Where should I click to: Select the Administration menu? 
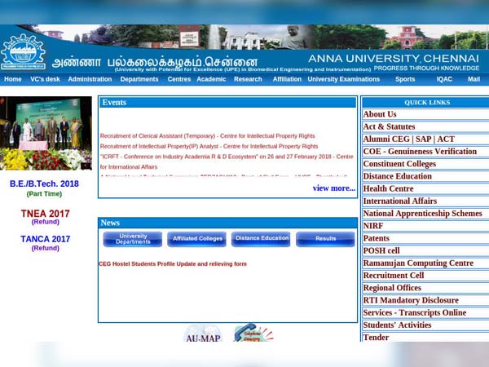point(90,79)
